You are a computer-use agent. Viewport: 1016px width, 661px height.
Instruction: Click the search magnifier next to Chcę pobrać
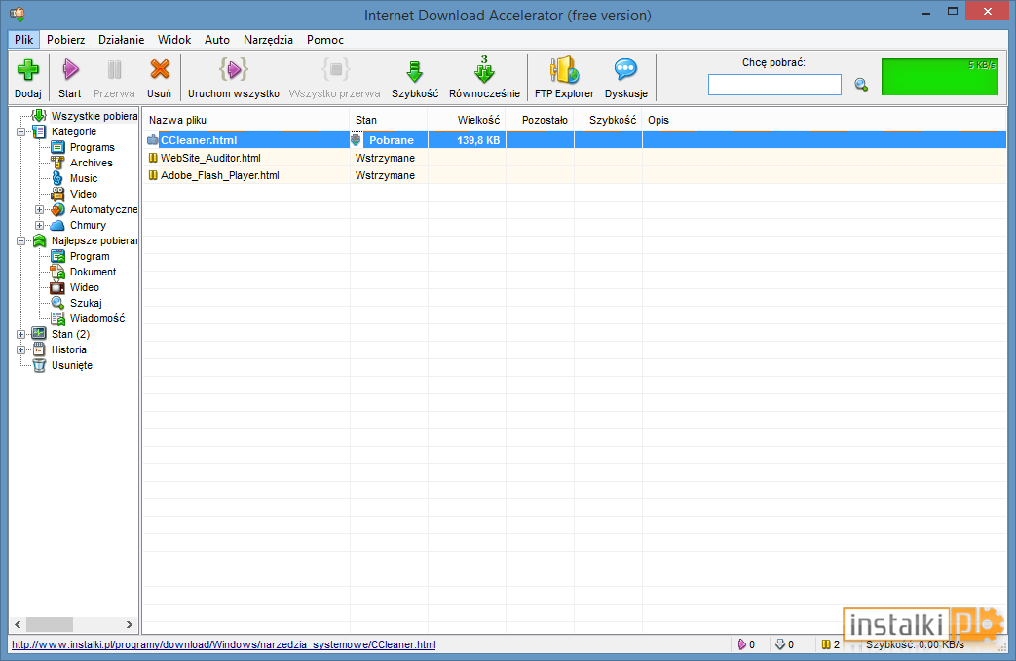click(x=860, y=85)
